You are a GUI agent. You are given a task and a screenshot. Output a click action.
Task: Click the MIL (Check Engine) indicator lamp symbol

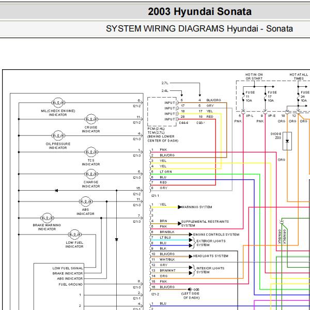click(x=58, y=103)
